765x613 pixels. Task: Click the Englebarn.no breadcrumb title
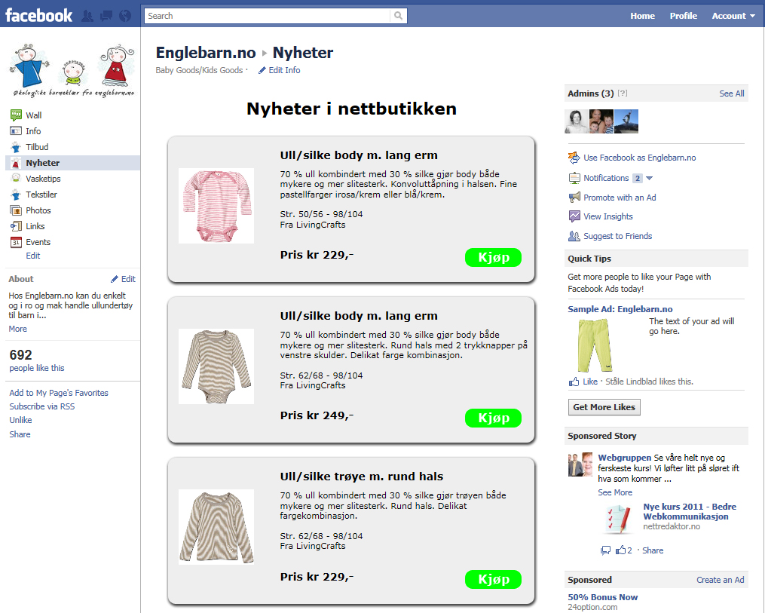(206, 53)
